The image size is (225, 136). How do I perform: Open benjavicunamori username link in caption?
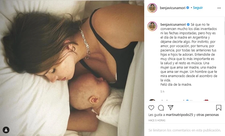[173, 25]
